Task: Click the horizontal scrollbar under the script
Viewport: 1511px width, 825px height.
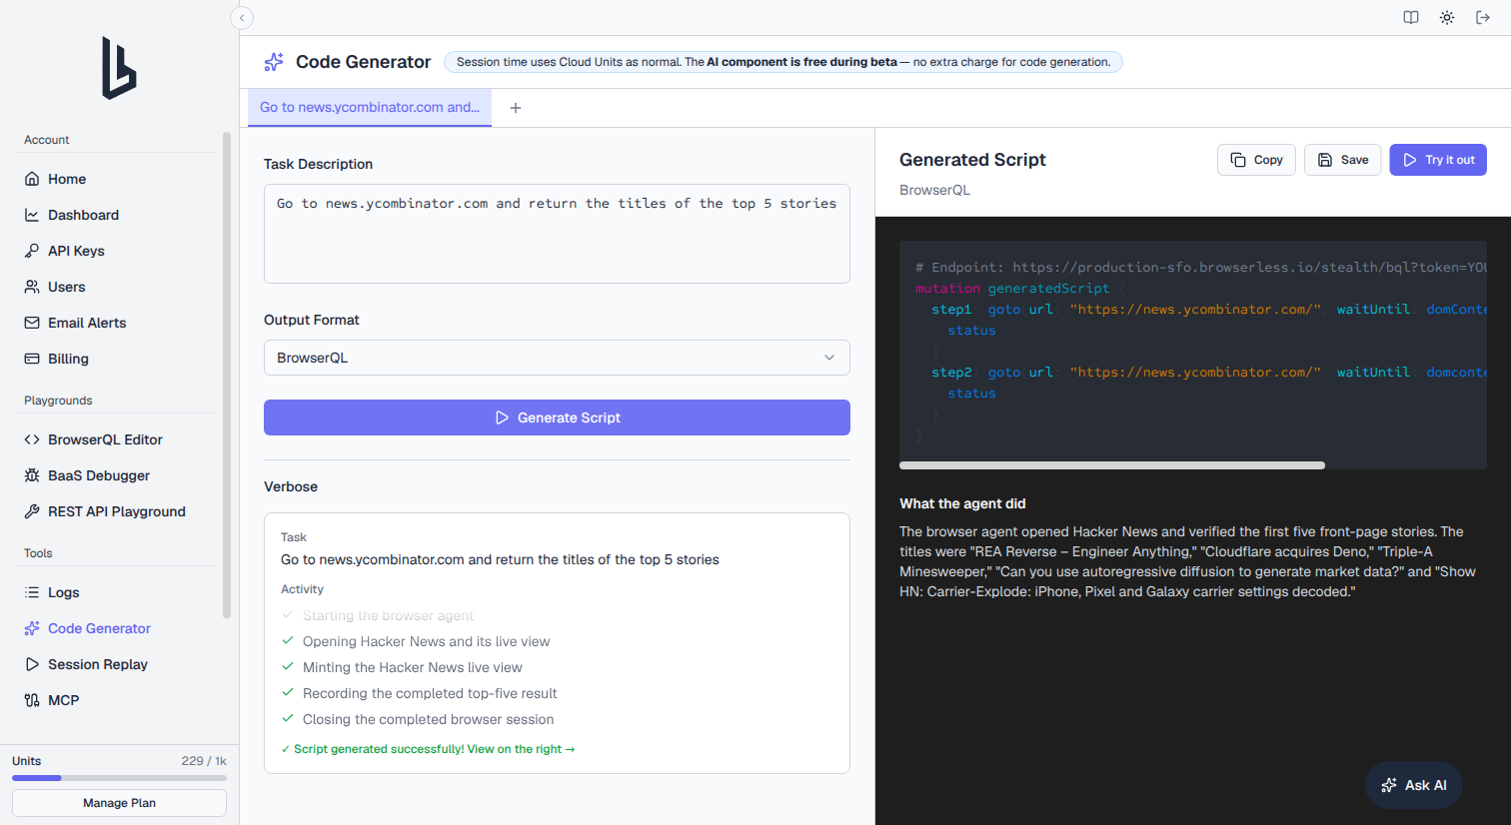Action: pyautogui.click(x=1112, y=465)
